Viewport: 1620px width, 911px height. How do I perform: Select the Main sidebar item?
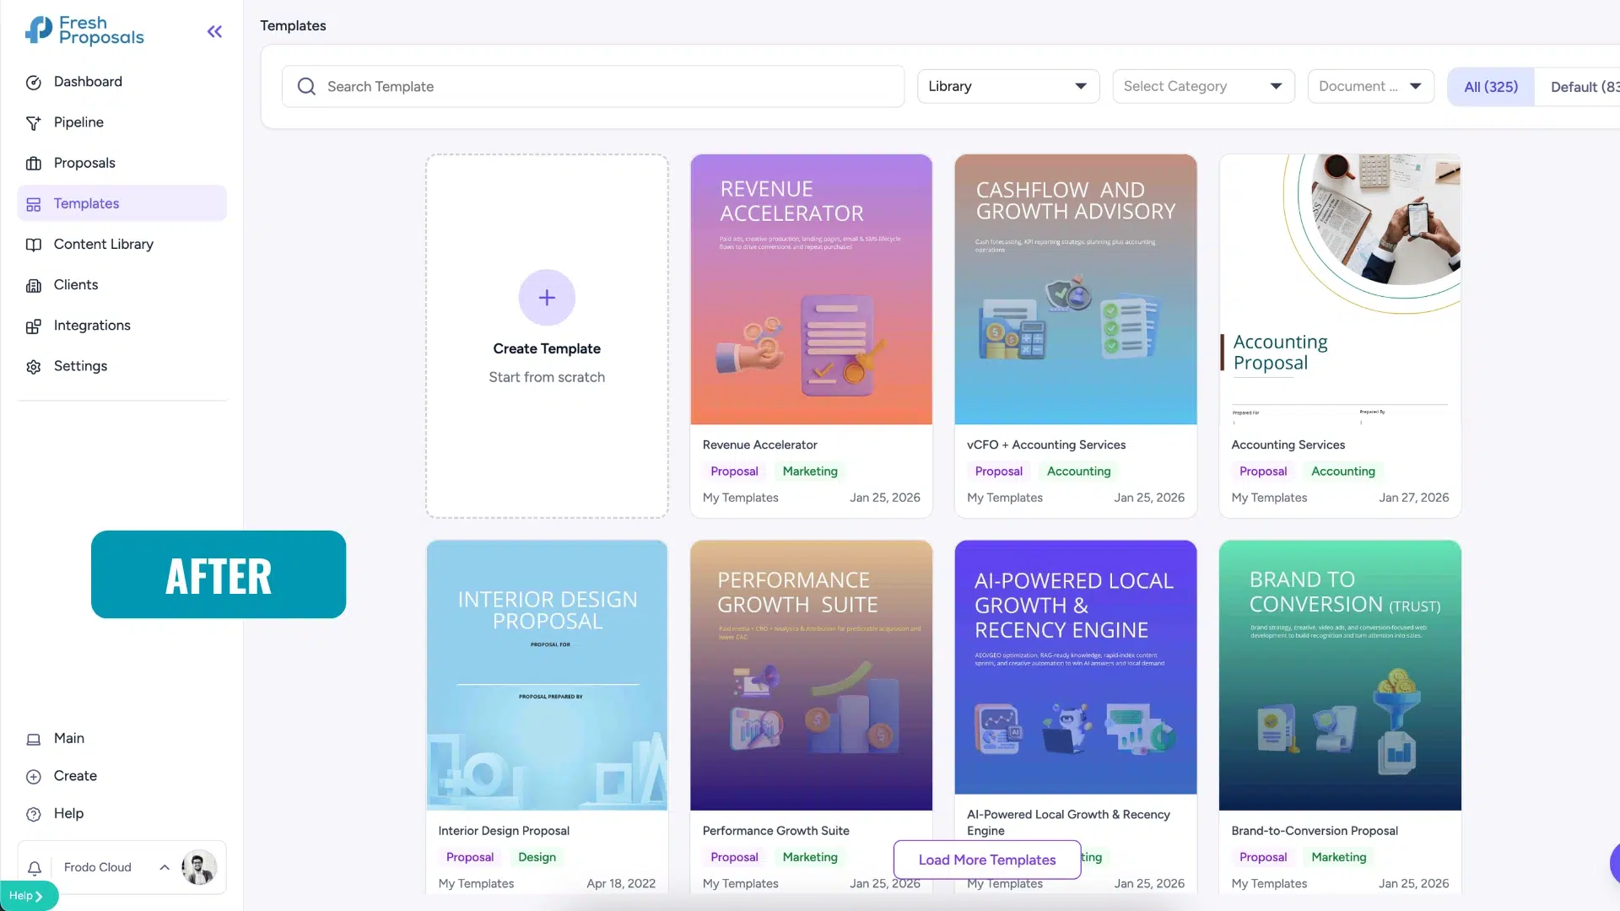coord(121,738)
